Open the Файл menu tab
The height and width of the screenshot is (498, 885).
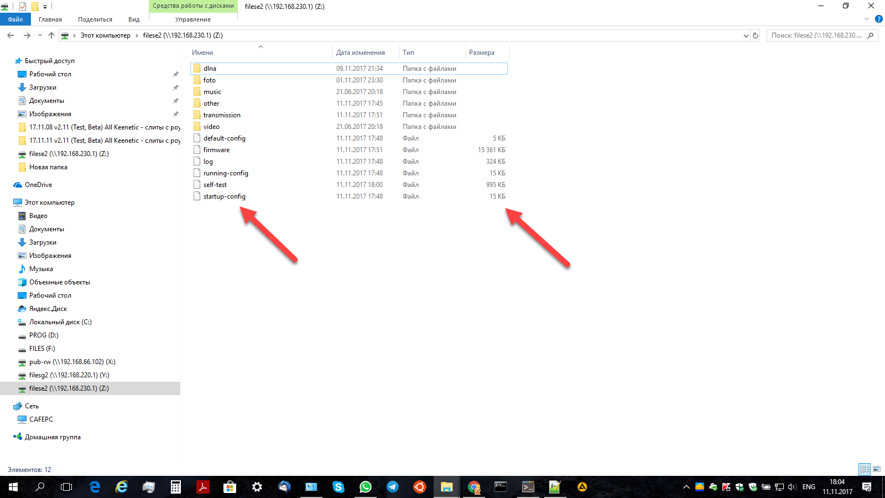click(x=15, y=19)
